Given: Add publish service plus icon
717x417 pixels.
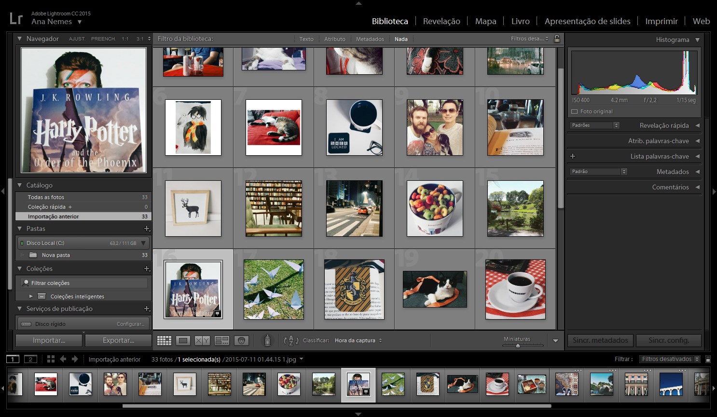Looking at the screenshot, I should point(147,309).
